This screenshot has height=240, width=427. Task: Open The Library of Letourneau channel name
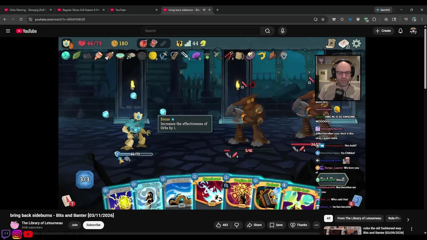click(x=42, y=223)
